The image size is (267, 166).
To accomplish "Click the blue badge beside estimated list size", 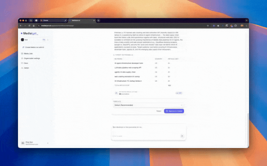I will [x=178, y=93].
